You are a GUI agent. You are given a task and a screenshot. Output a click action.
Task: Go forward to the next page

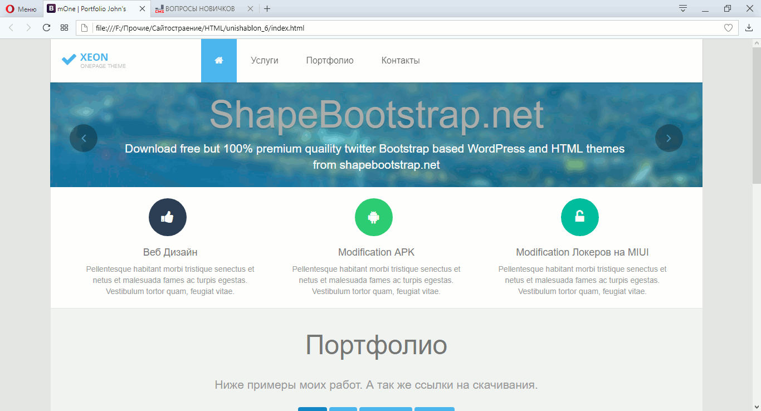point(28,28)
